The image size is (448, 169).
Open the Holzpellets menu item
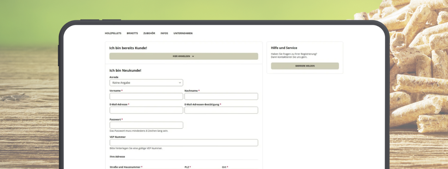[113, 33]
